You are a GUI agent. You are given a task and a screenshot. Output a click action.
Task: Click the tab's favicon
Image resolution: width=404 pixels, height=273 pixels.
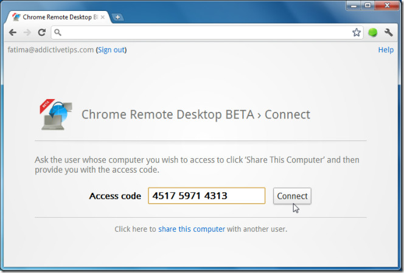[x=16, y=17]
